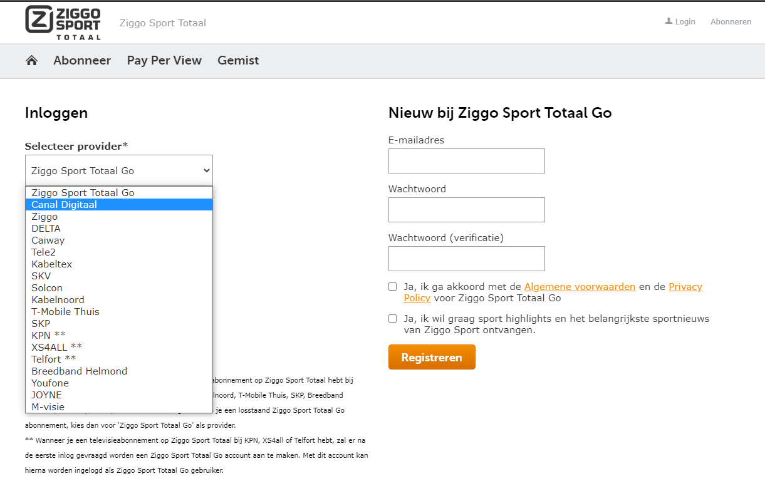
Task: Select SKP provider option
Action: (x=119, y=324)
